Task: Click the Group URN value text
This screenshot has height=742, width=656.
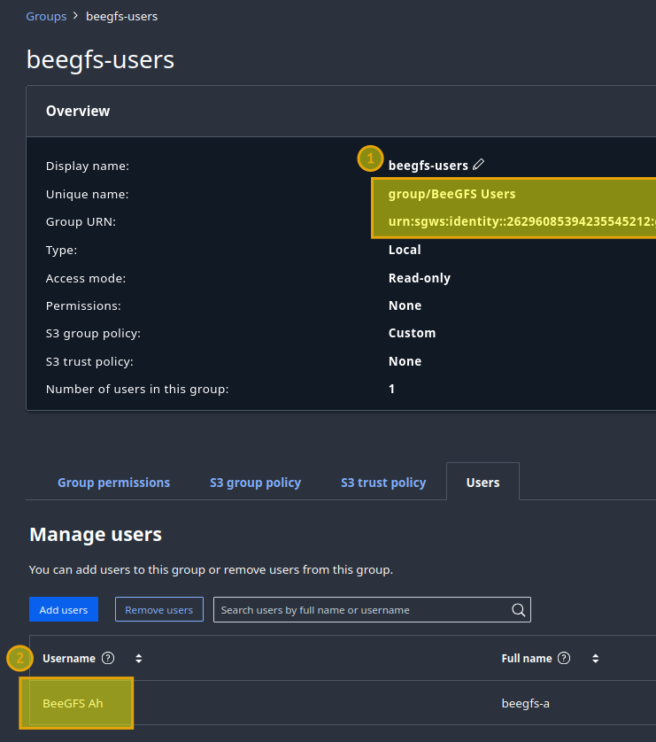Action: pyautogui.click(x=522, y=221)
